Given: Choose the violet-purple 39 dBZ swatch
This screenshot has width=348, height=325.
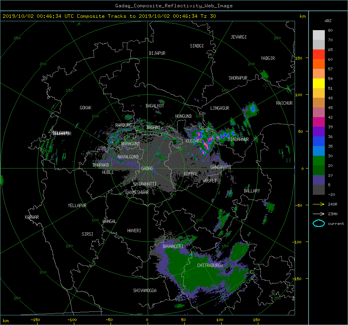Looking at the screenshot, I should (x=319, y=131).
